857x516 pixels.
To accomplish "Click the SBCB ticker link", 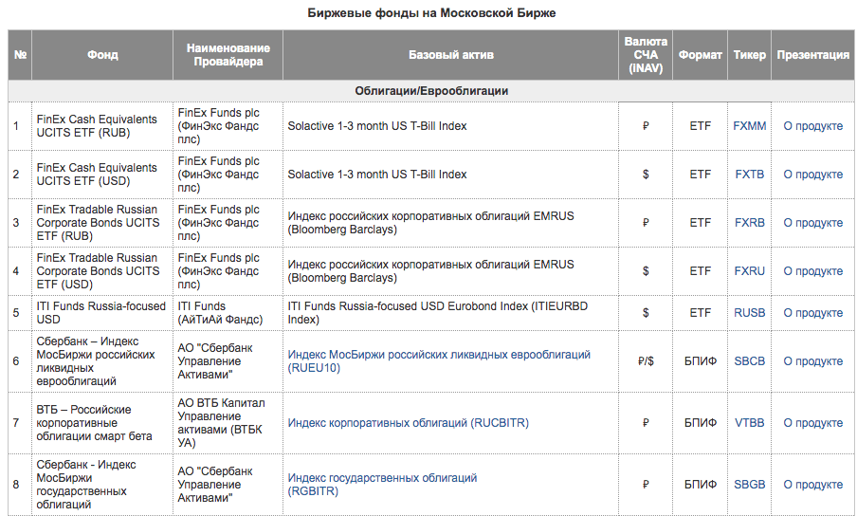I will click(x=749, y=361).
